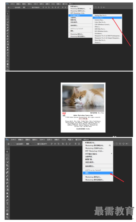Viewport: 136px width, 222px height.
Task: Expand 关于增效工具(B) submenu in lower Help menu
Action: (x=98, y=154)
